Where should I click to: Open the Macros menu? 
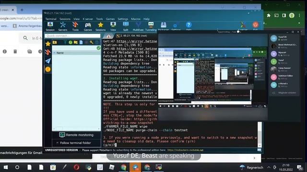click(136, 19)
